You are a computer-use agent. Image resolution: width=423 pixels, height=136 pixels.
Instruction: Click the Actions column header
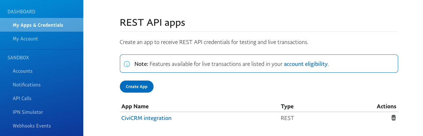tap(386, 106)
